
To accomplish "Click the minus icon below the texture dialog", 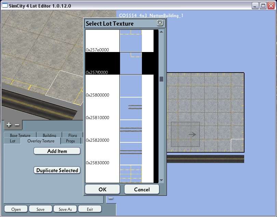I will tap(111, 198).
